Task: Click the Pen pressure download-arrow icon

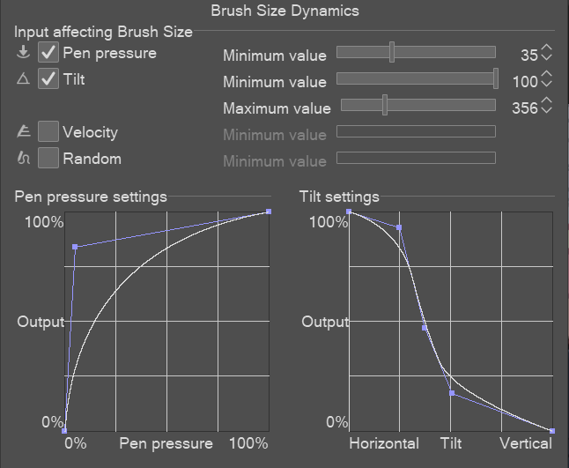Action: (23, 52)
